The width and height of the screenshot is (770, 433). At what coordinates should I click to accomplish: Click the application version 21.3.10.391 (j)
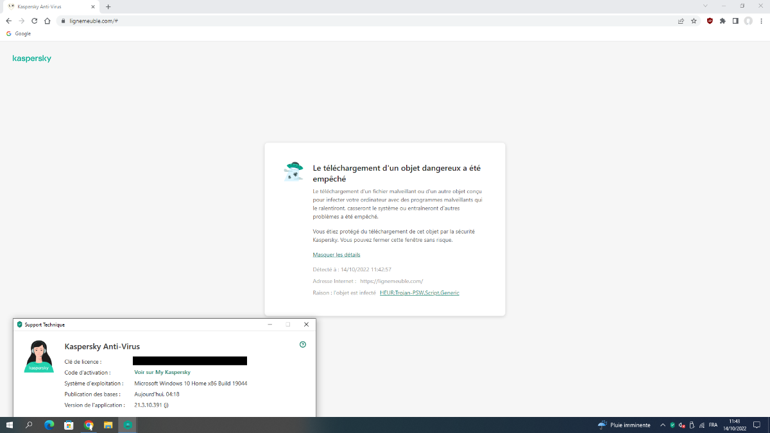151,405
